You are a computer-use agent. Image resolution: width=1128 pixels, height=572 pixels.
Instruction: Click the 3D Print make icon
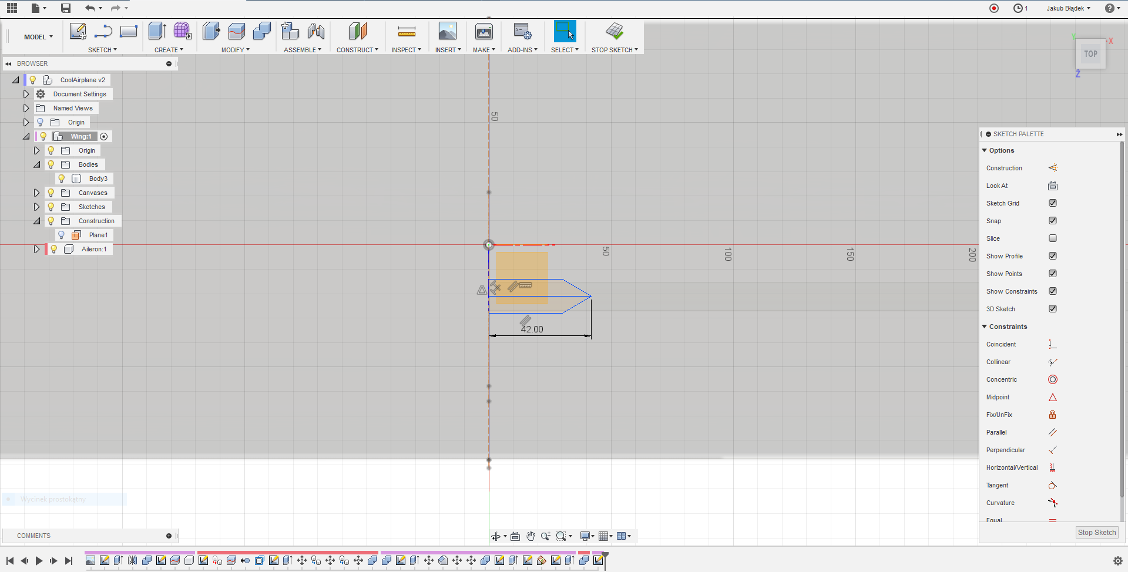(x=484, y=31)
